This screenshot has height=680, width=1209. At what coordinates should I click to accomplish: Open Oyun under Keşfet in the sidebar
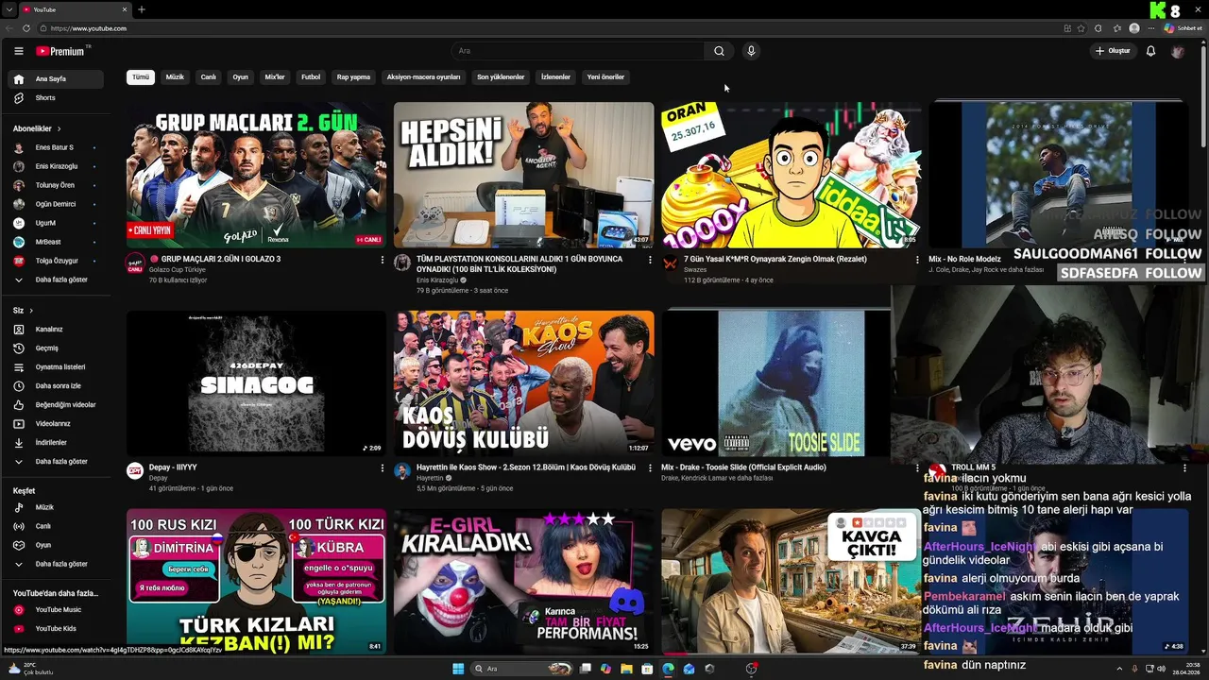pos(56,546)
